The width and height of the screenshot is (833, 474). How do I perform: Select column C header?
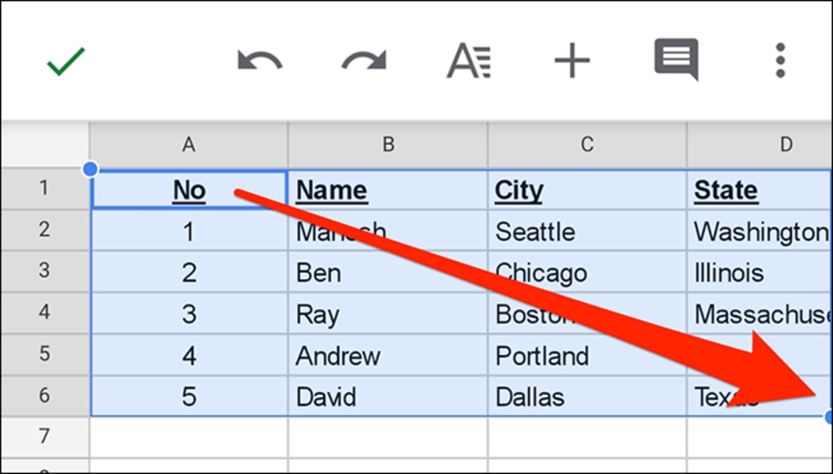(x=587, y=145)
